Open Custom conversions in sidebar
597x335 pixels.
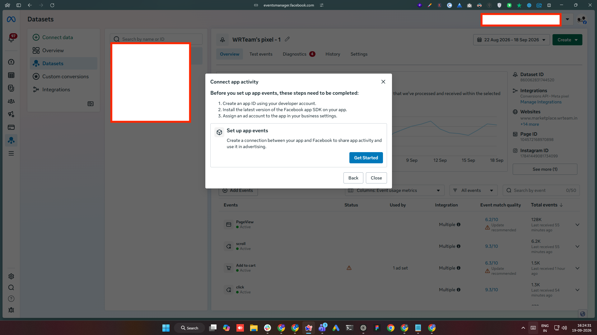point(63,76)
